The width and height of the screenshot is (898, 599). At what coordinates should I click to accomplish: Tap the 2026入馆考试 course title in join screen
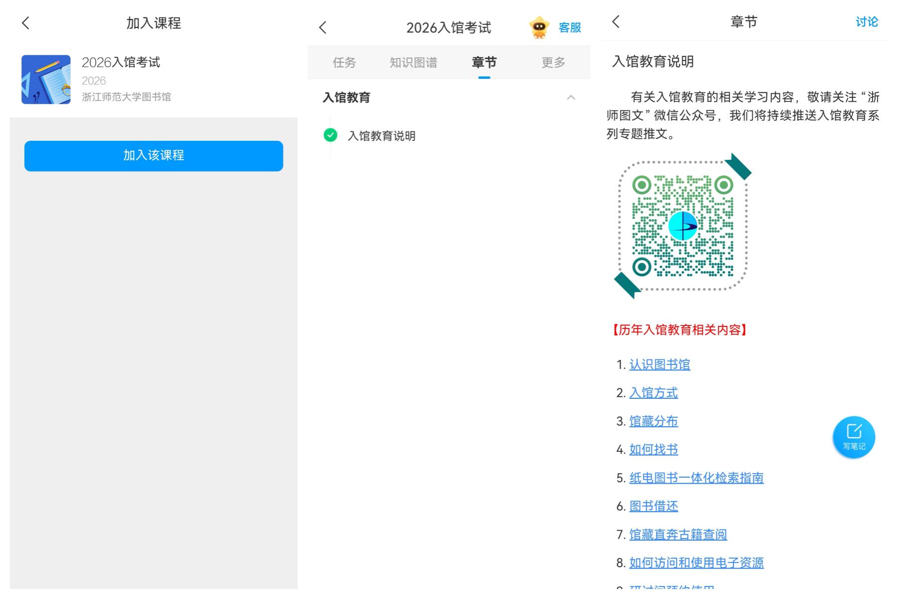click(x=121, y=62)
